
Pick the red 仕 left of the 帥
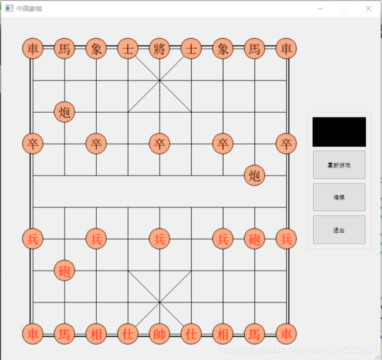[128, 334]
